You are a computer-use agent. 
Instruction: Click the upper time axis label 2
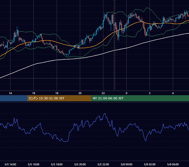[x=150, y=93]
